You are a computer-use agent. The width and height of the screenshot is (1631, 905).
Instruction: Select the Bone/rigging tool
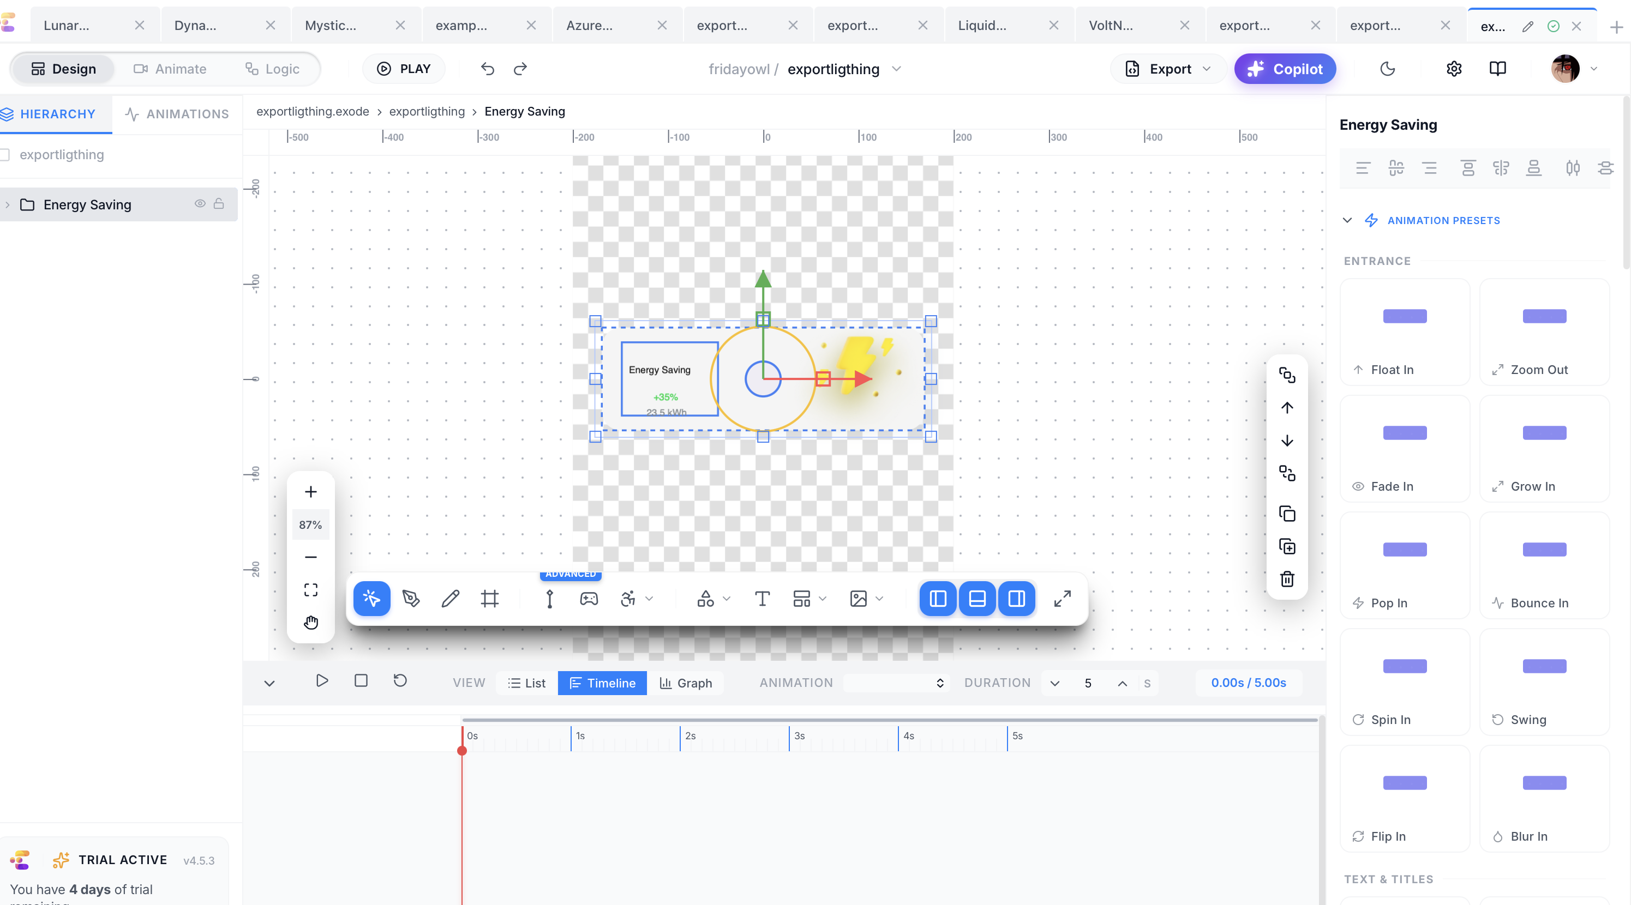point(549,599)
